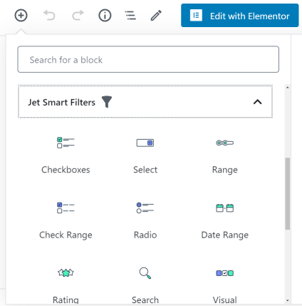Focus the Search for a block field
The height and width of the screenshot is (306, 302).
pyautogui.click(x=148, y=59)
